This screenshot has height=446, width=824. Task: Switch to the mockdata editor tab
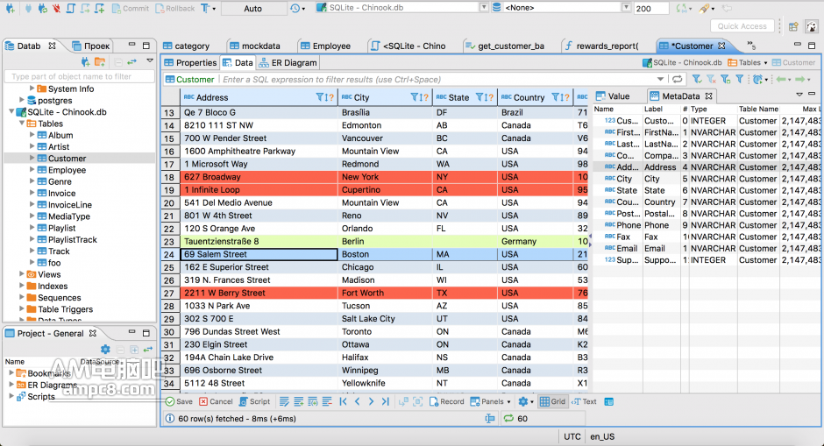coord(255,46)
